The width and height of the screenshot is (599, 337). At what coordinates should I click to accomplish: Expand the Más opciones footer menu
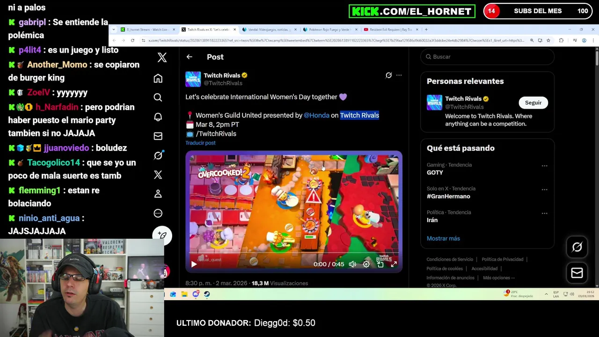tap(499, 278)
